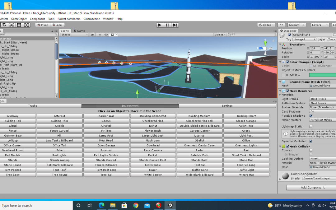
Task: Enable Convex checkbox in Mesh Collider
Action: 311,150
